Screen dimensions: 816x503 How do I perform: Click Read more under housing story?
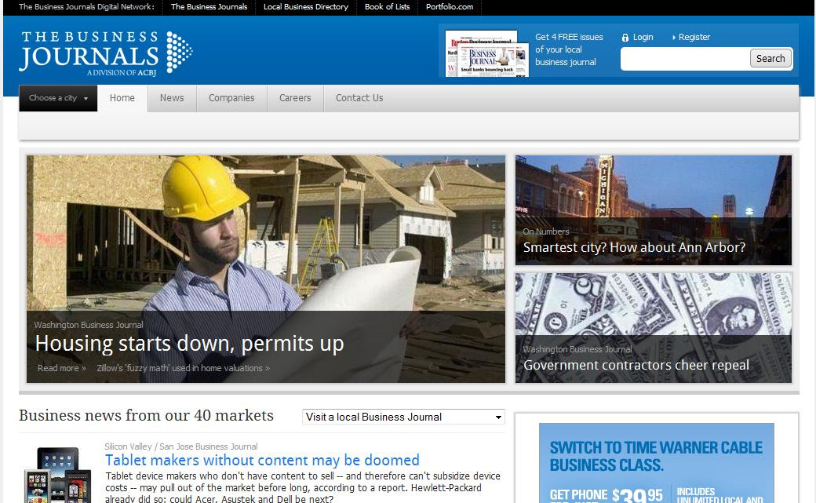62,368
